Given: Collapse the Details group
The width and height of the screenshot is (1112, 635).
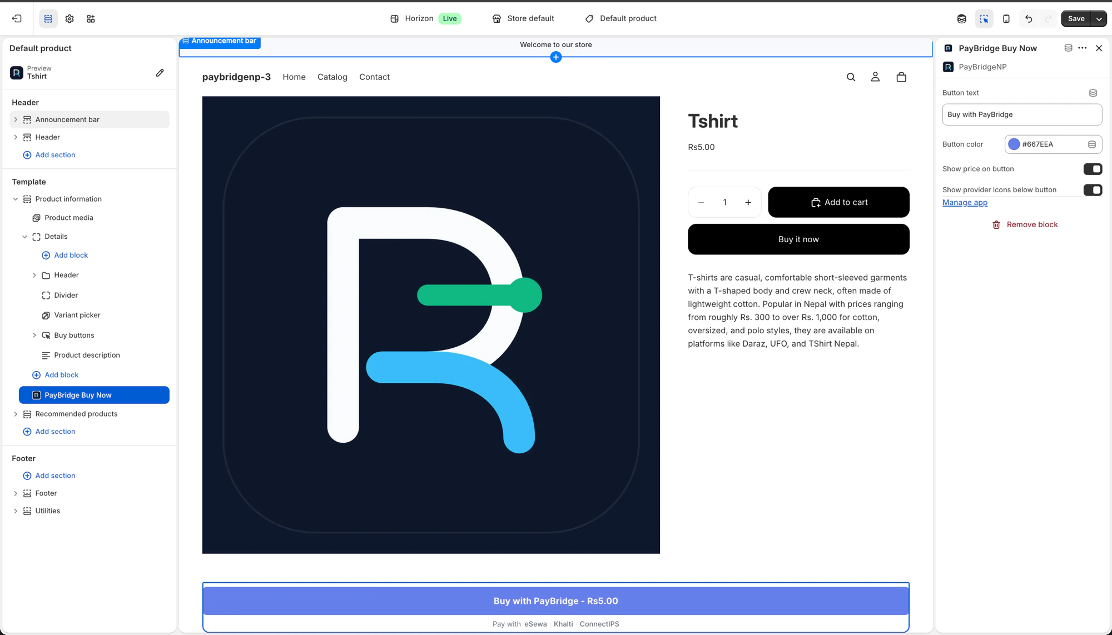Looking at the screenshot, I should pyautogui.click(x=25, y=237).
